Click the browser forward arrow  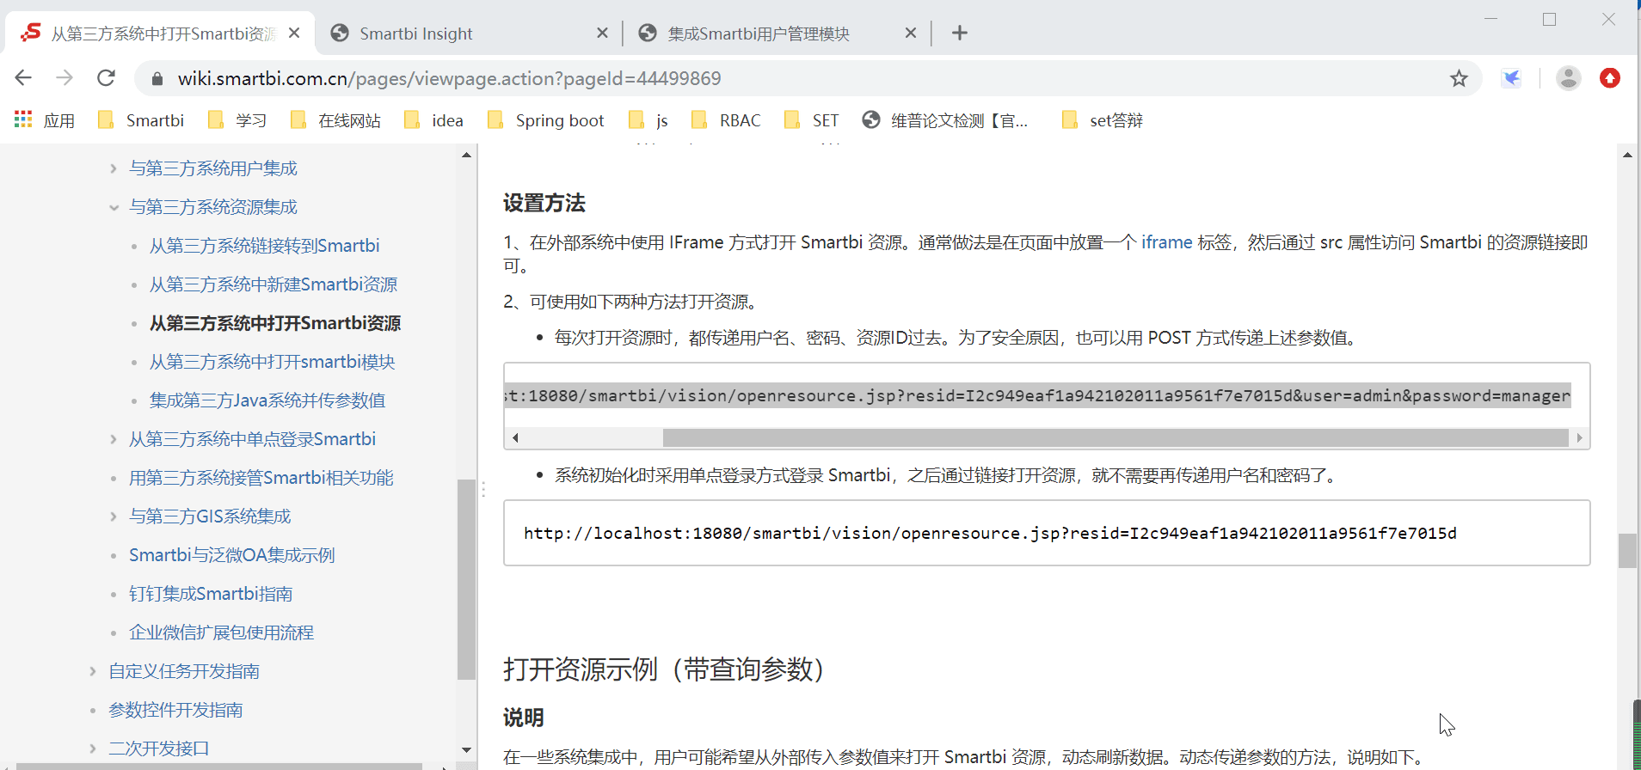65,78
